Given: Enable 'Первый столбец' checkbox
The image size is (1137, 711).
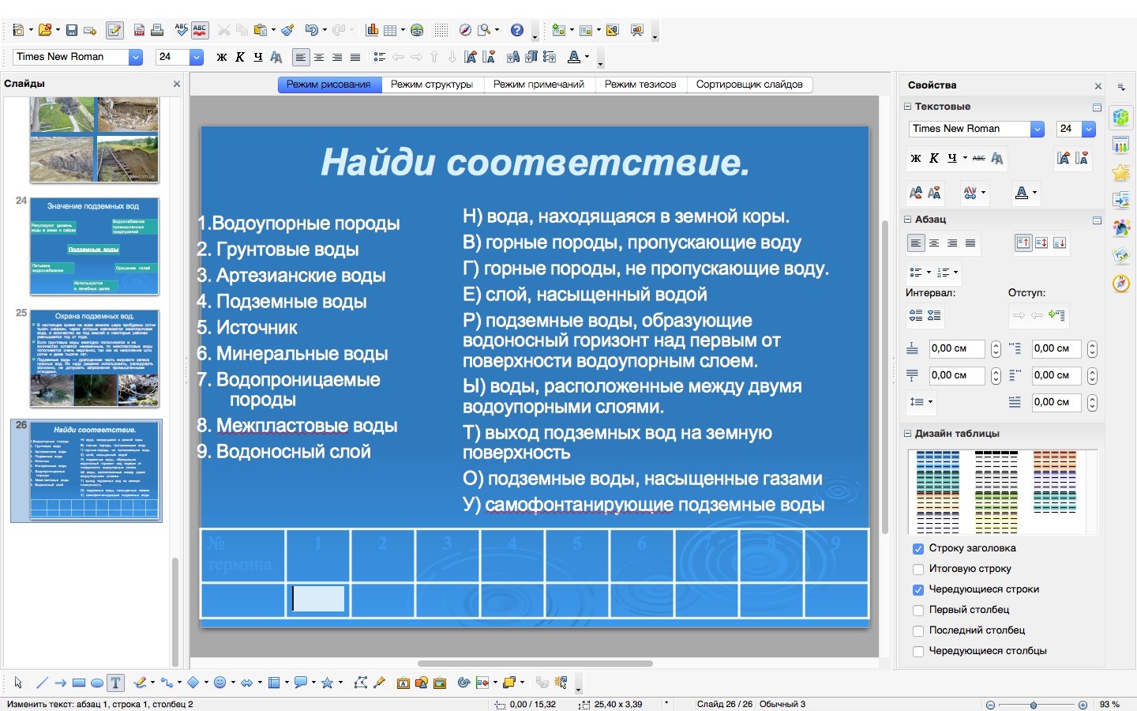Looking at the screenshot, I should [918, 610].
